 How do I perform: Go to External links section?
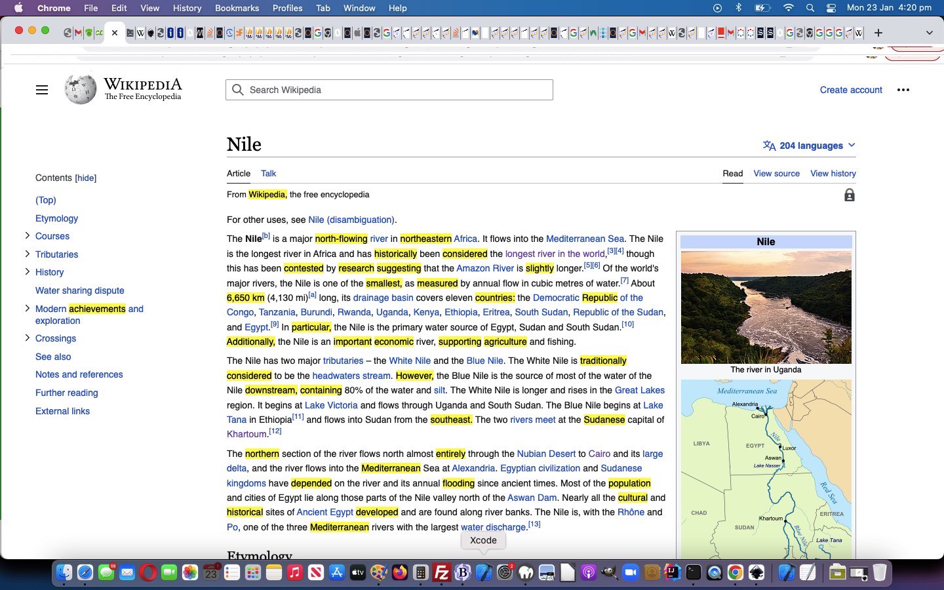(x=62, y=411)
